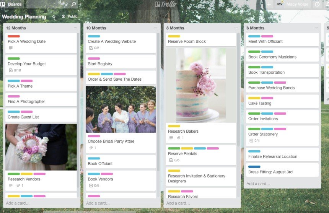Star the Wedding Planning board
329x213 pixels.
(x=54, y=16)
